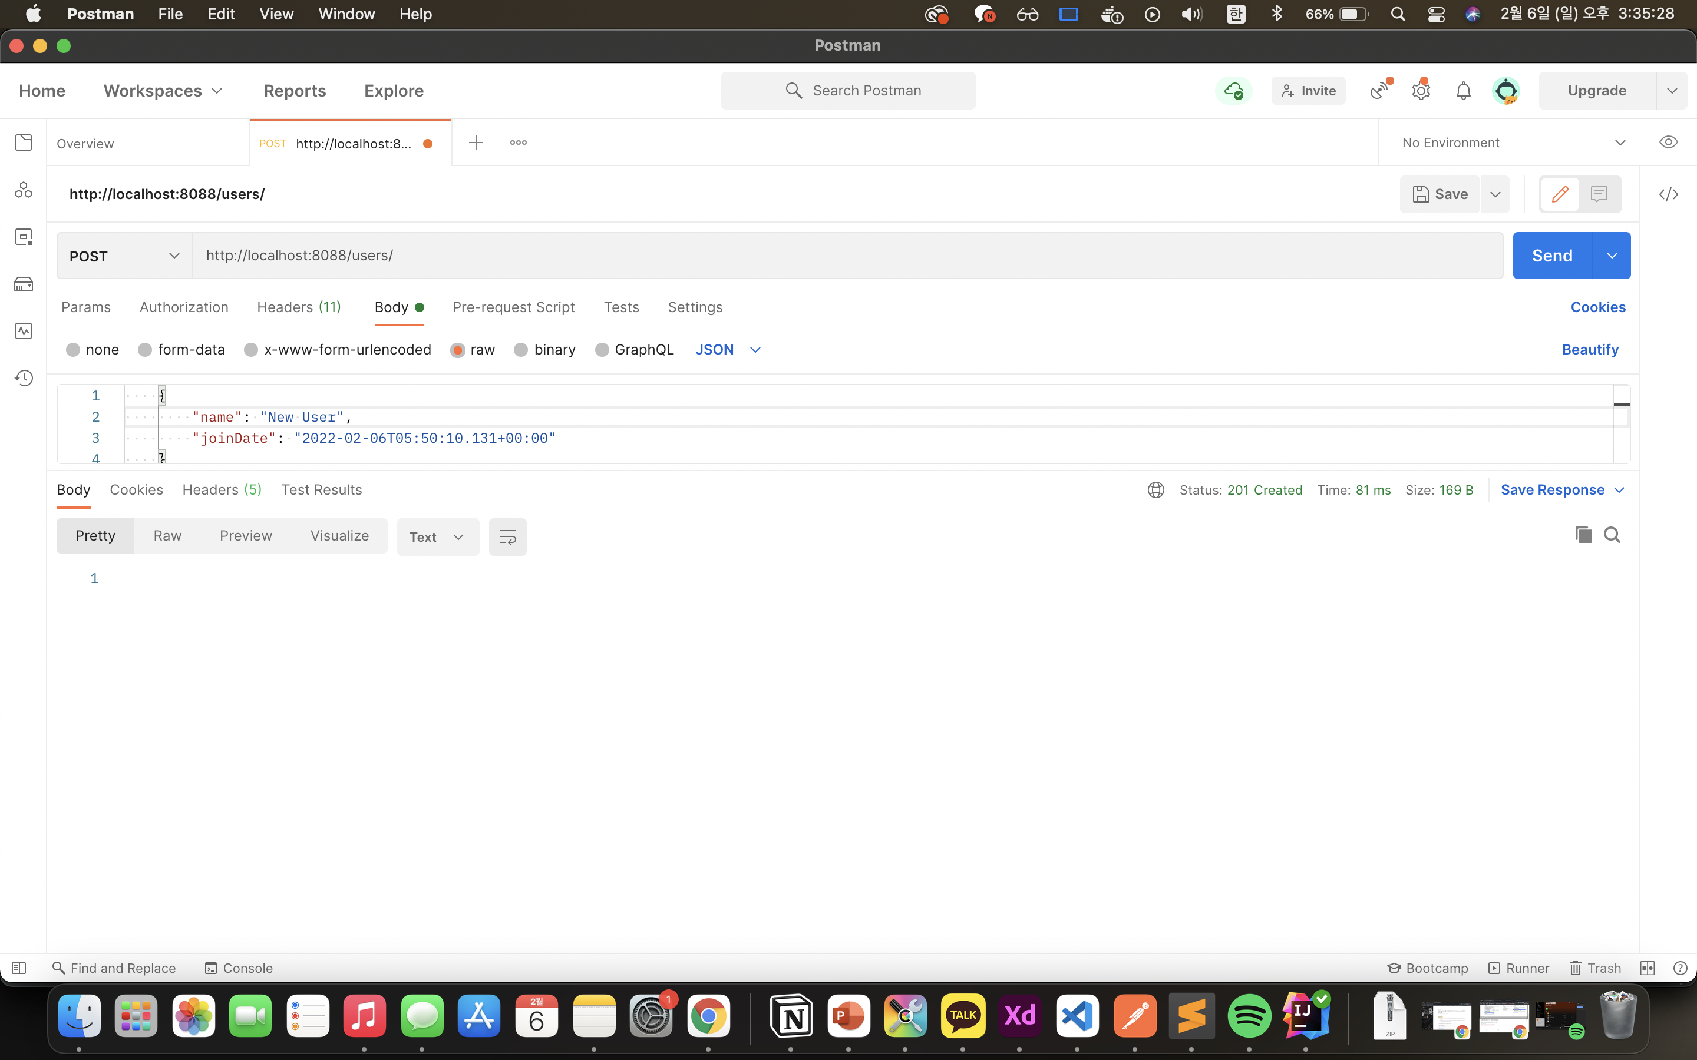This screenshot has height=1060, width=1697.
Task: Open the Mock Servers sidebar icon
Action: pyautogui.click(x=24, y=284)
